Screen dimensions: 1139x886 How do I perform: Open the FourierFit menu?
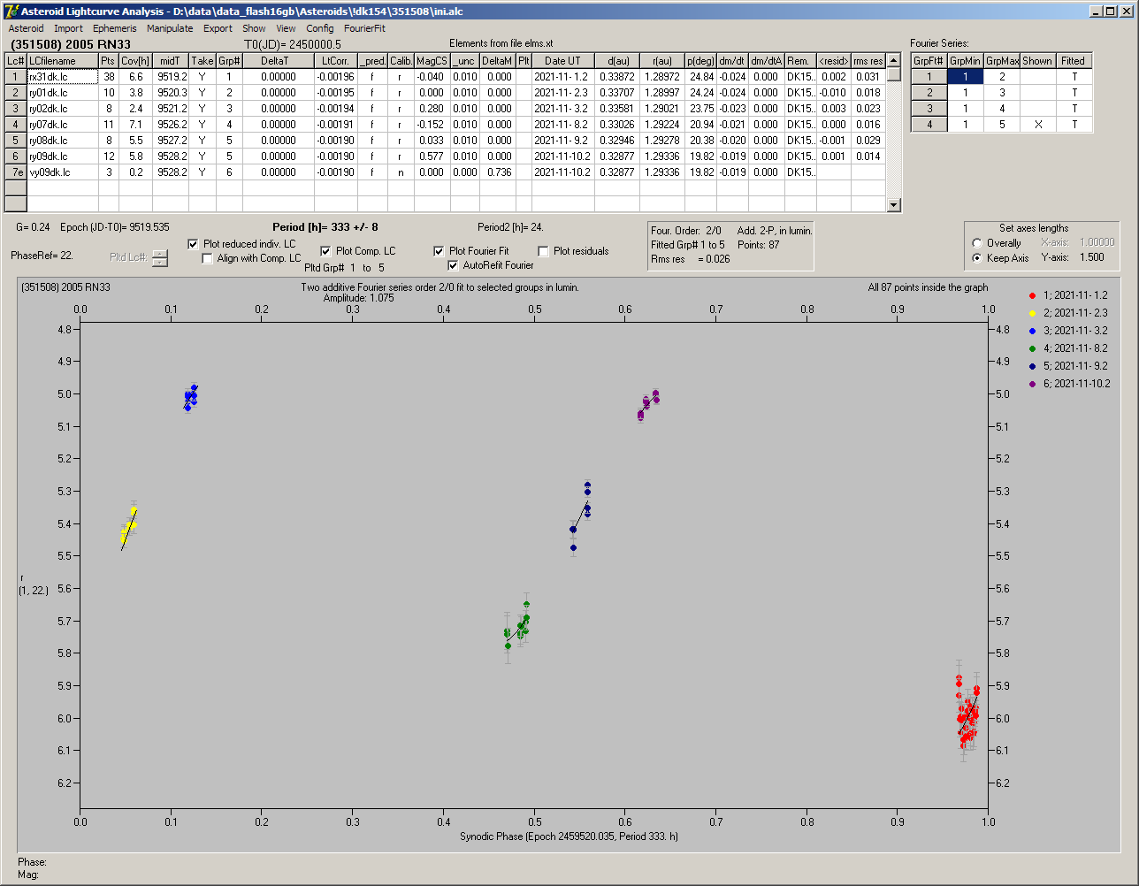pos(364,28)
